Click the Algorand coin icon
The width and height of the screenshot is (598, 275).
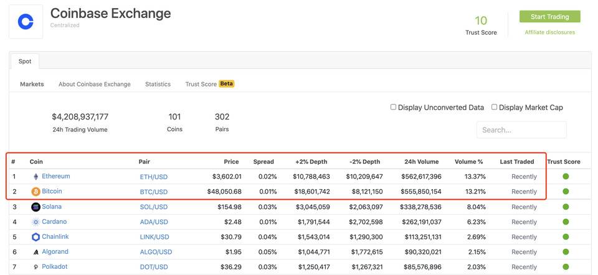pos(36,252)
